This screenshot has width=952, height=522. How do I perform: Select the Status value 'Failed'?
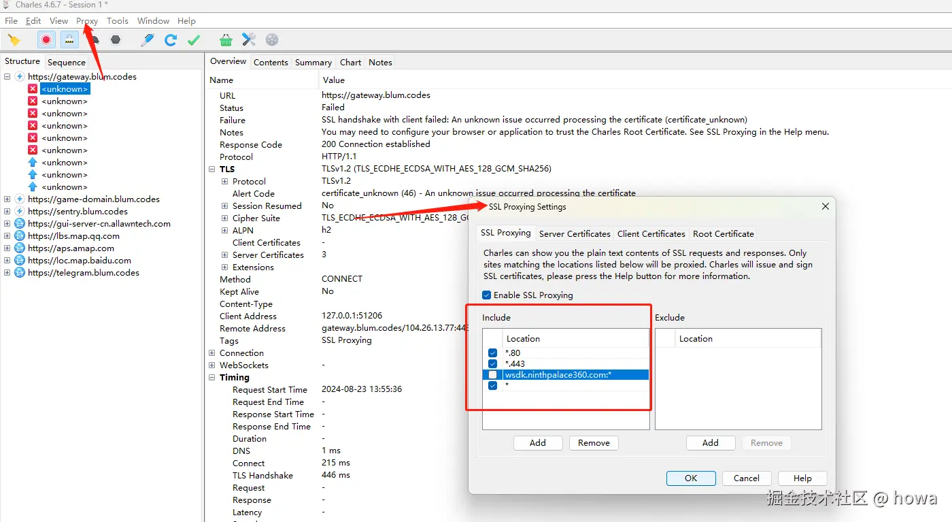tap(333, 108)
